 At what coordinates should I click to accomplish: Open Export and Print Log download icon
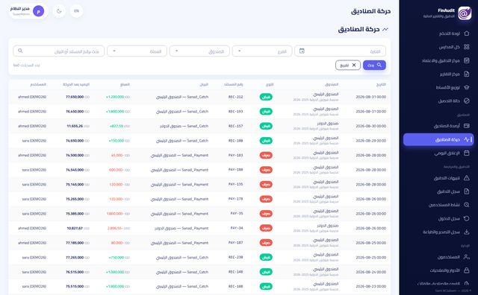click(x=466, y=232)
